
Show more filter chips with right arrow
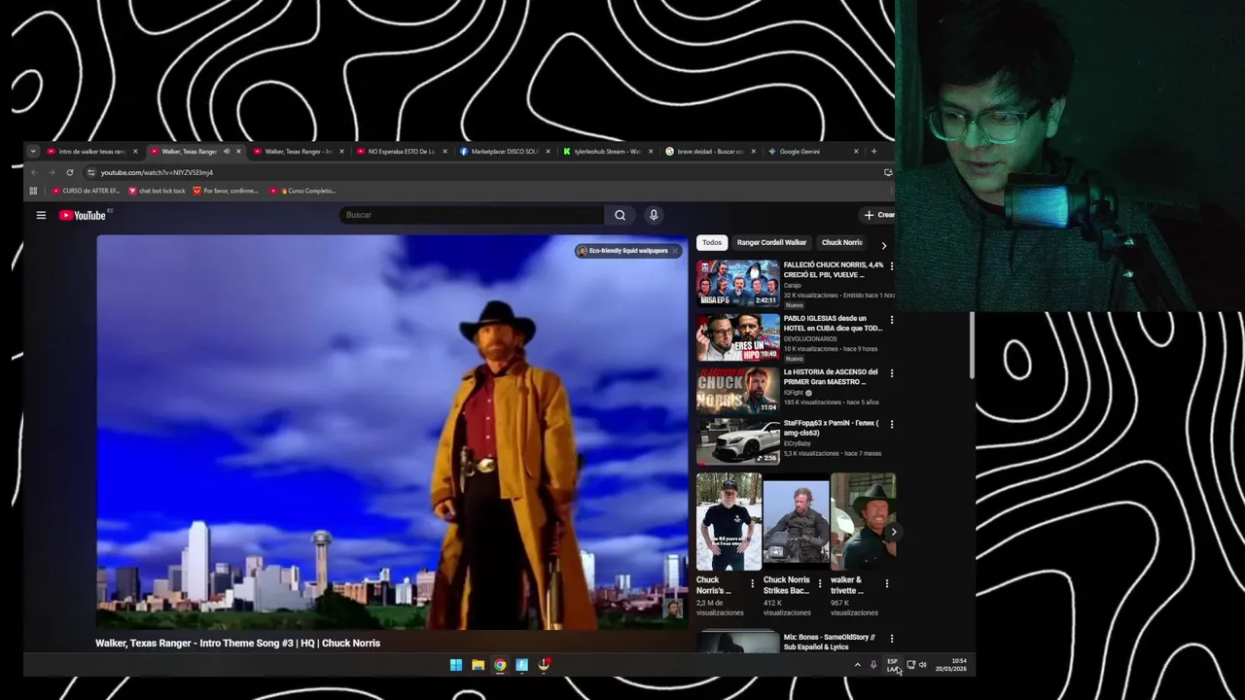click(883, 245)
